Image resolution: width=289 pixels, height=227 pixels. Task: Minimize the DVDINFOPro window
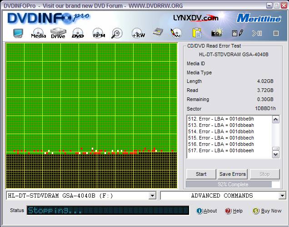point(269,5)
